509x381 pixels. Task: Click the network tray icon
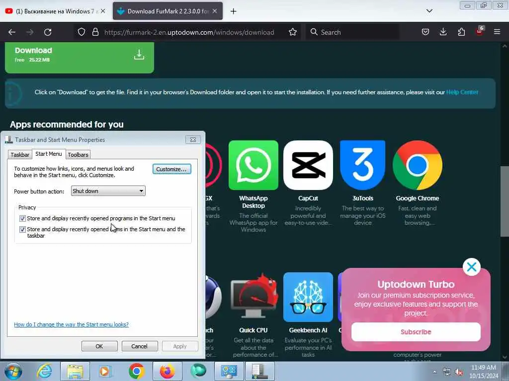coord(447,372)
